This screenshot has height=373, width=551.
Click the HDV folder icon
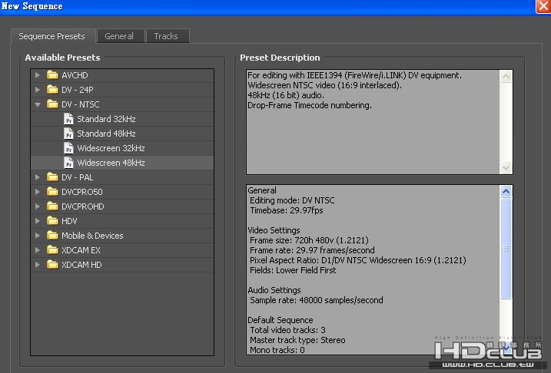[52, 221]
